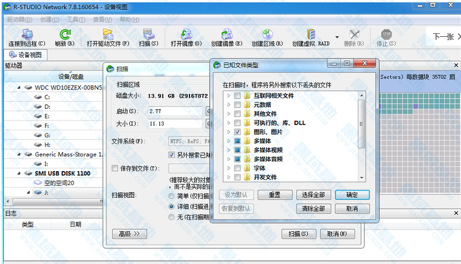The height and width of the screenshot is (264, 461).
Task: Expand the 开发文件 tree node
Action: click(x=228, y=177)
